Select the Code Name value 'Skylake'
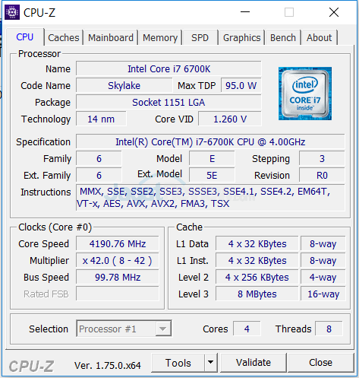This screenshot has height=378, width=359. (x=124, y=85)
